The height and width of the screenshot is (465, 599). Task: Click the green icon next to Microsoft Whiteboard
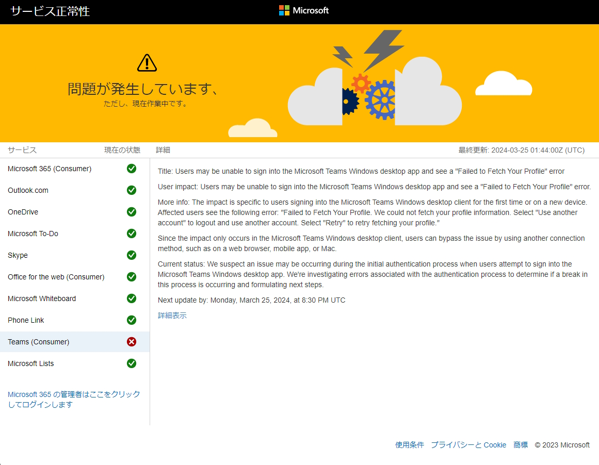[x=132, y=298]
